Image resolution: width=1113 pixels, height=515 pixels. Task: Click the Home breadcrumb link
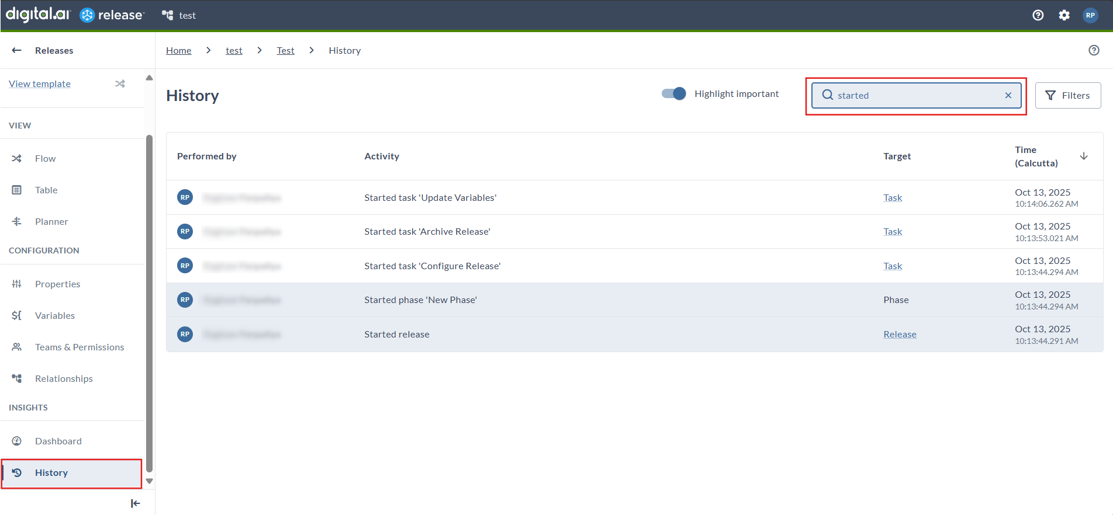(x=178, y=50)
